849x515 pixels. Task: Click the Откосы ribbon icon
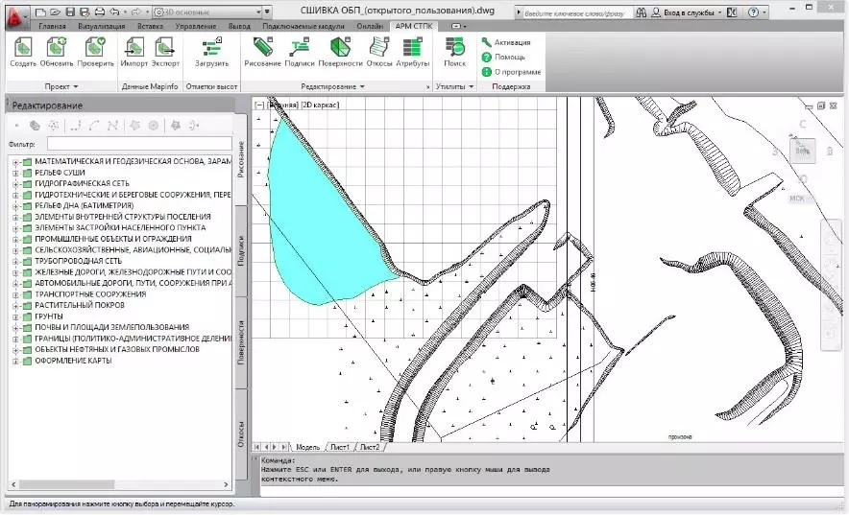pyautogui.click(x=379, y=47)
